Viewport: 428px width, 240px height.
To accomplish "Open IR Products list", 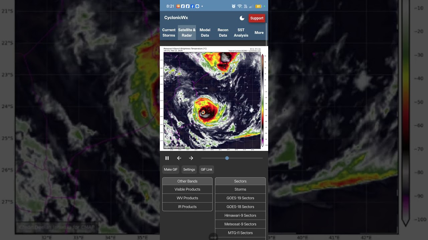I will (x=187, y=207).
